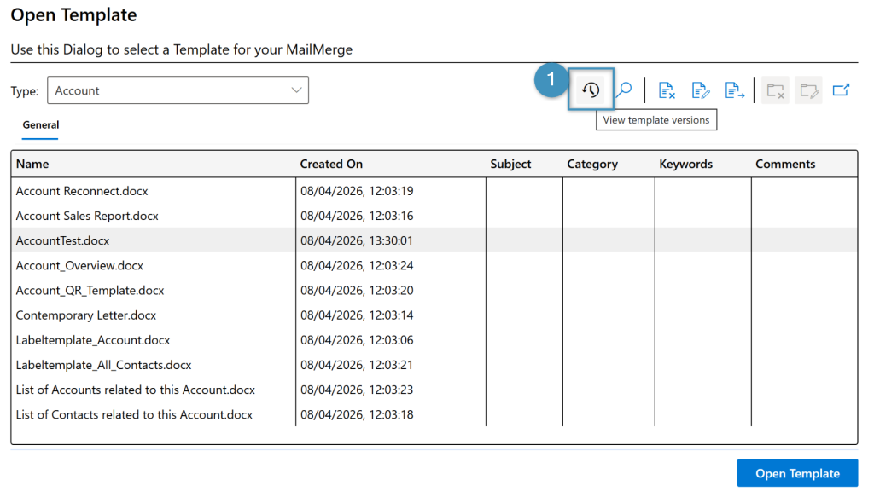Sort by the Name column header
Screen dimensions: 874x491
pos(32,164)
